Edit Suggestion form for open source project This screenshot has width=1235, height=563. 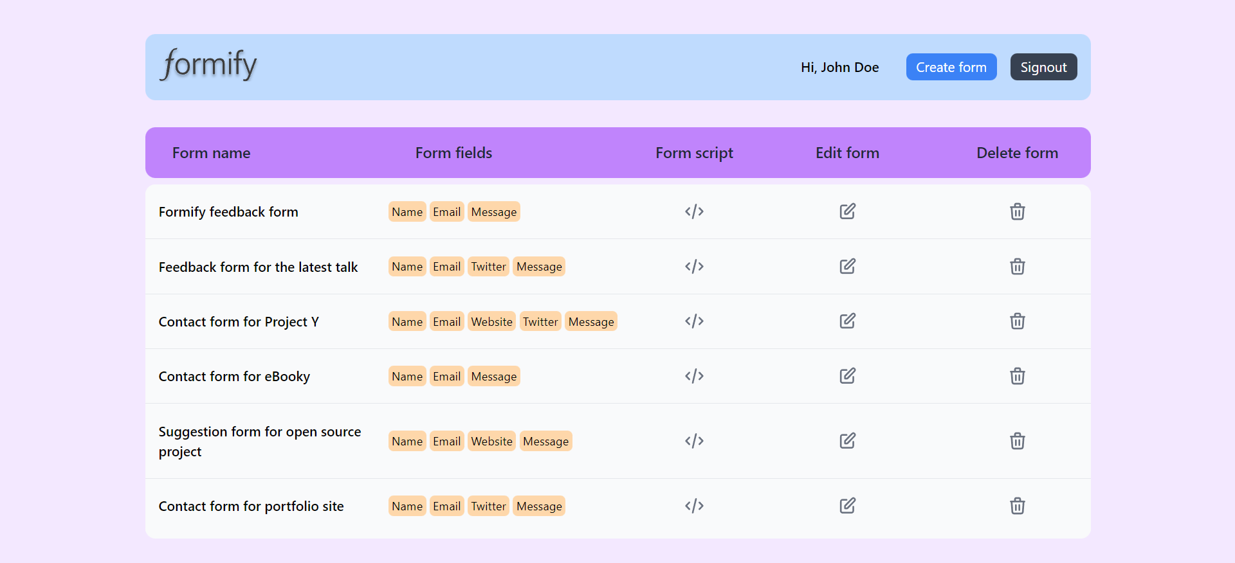pos(847,441)
